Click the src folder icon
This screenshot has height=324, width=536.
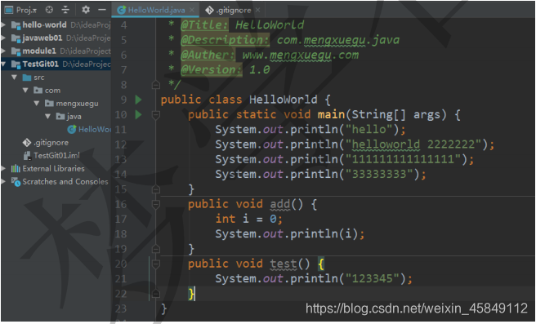(x=27, y=78)
